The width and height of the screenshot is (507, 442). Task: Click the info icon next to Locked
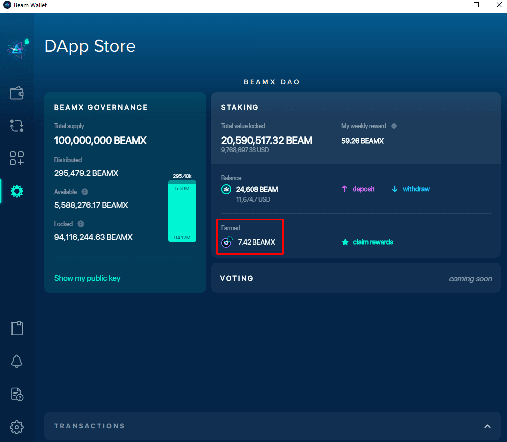[x=81, y=224]
